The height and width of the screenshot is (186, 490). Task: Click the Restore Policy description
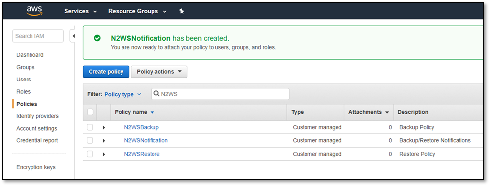[418, 154]
